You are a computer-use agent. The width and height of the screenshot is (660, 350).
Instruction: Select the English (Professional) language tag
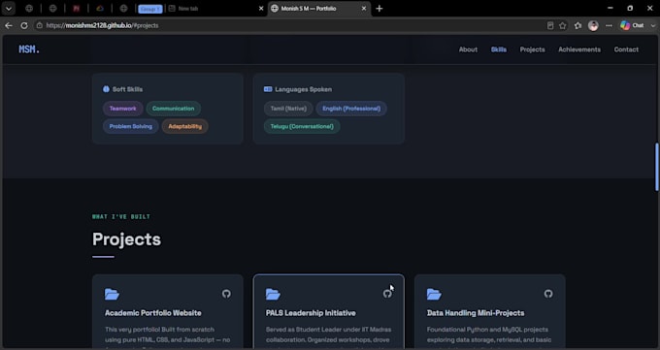click(351, 109)
